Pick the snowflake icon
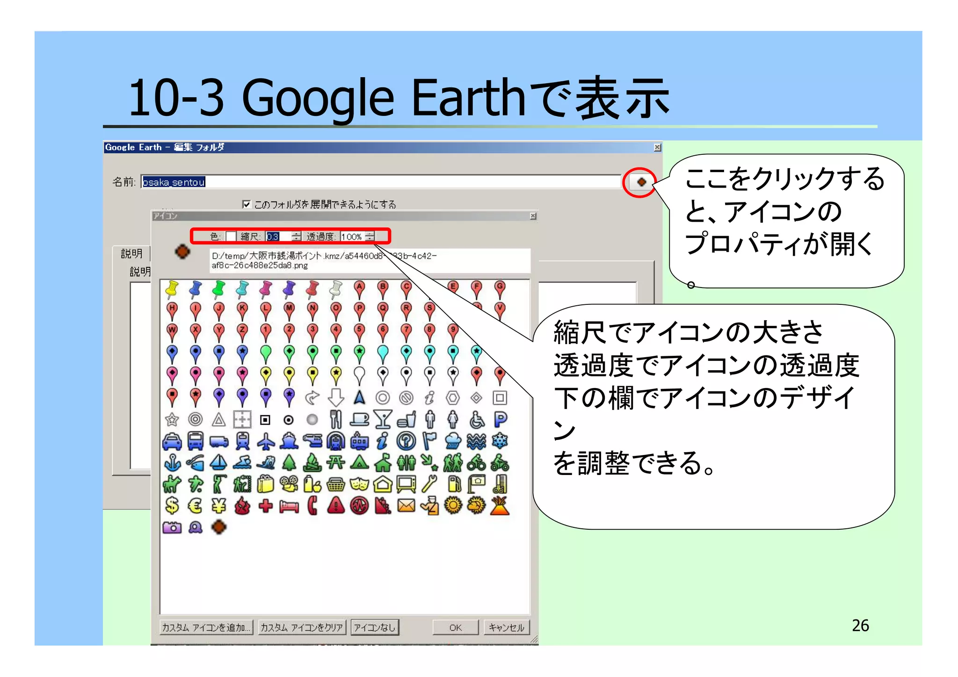This screenshot has height=677, width=958. click(x=500, y=441)
